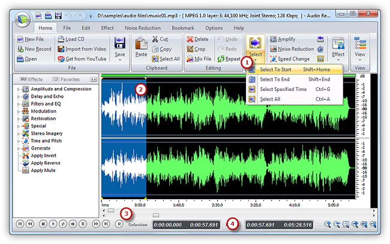Image resolution: width=390 pixels, height=244 pixels.
Task: Select the Apply Mute effect
Action: (38, 170)
